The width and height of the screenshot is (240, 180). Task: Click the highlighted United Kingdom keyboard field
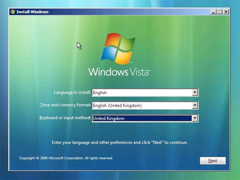(x=145, y=118)
